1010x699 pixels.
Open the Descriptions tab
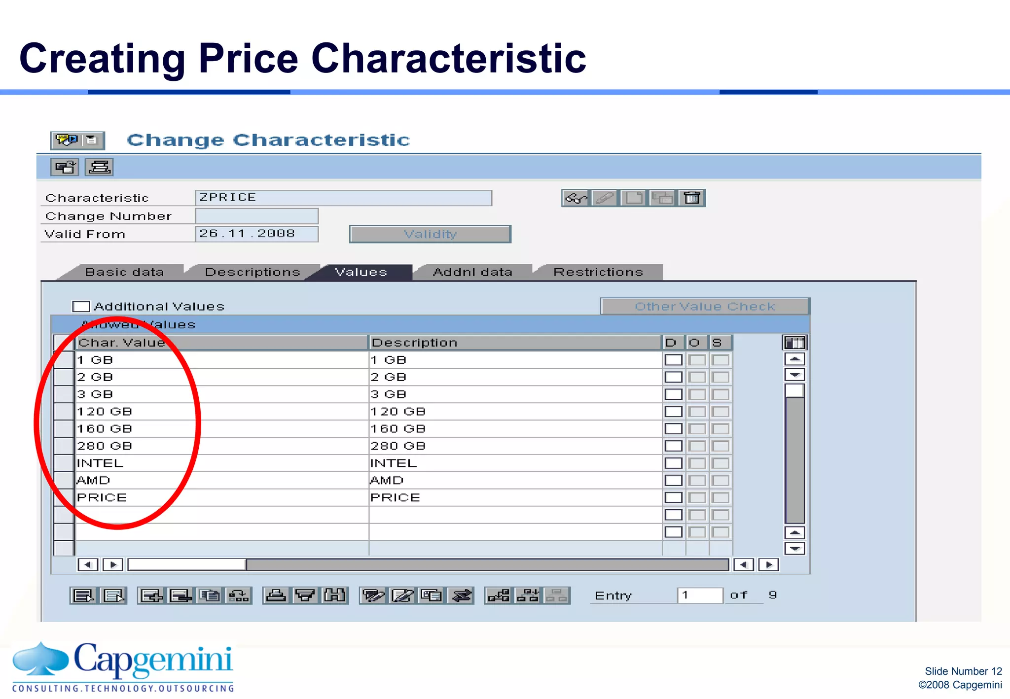pos(252,272)
